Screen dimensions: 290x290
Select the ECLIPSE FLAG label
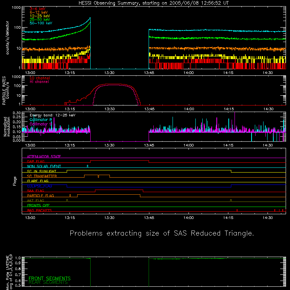coord(40,186)
